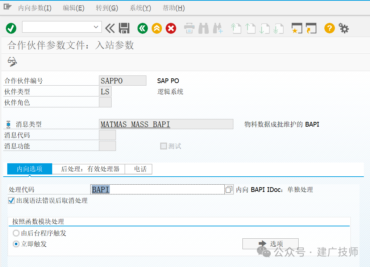
Task: Click '内向 BAPI IDoc: 单独处理' text
Action: tap(274, 190)
